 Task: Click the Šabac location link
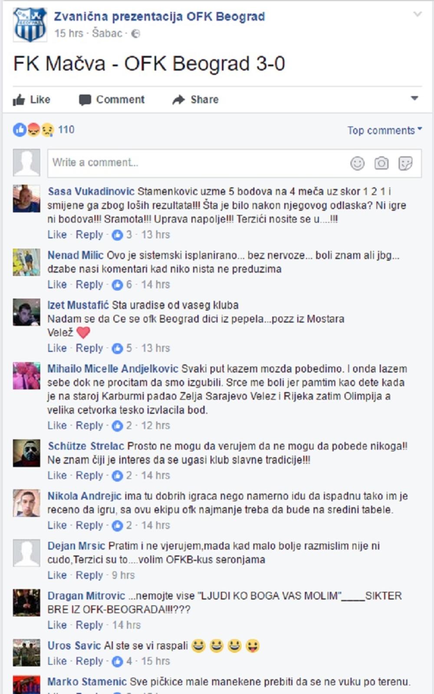point(107,33)
